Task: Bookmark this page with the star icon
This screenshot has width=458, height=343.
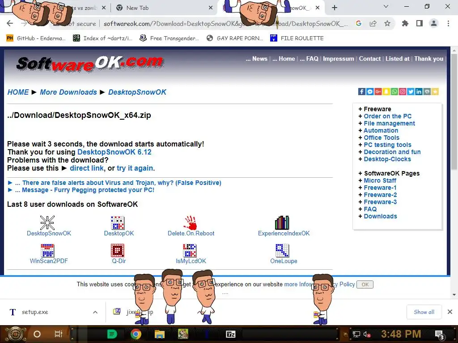Action: [387, 23]
